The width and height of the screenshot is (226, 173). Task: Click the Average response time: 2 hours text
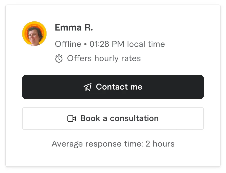click(x=113, y=144)
